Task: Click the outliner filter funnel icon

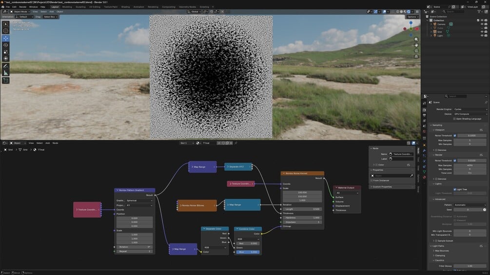Action: click(479, 12)
